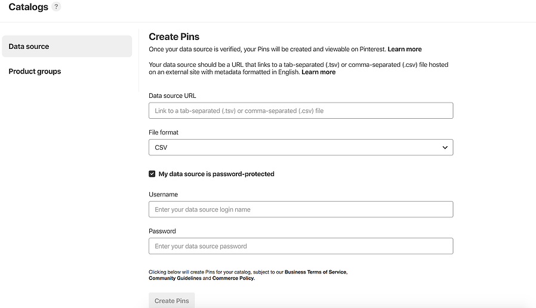Focus the Data source URL input field
The image size is (536, 308).
point(300,110)
